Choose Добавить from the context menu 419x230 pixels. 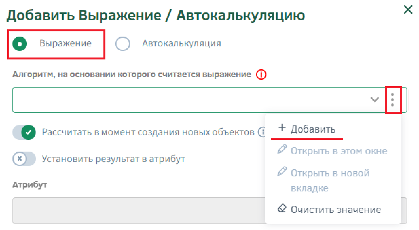coord(313,129)
